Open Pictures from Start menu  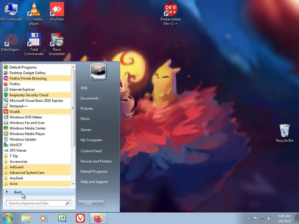[x=86, y=108]
